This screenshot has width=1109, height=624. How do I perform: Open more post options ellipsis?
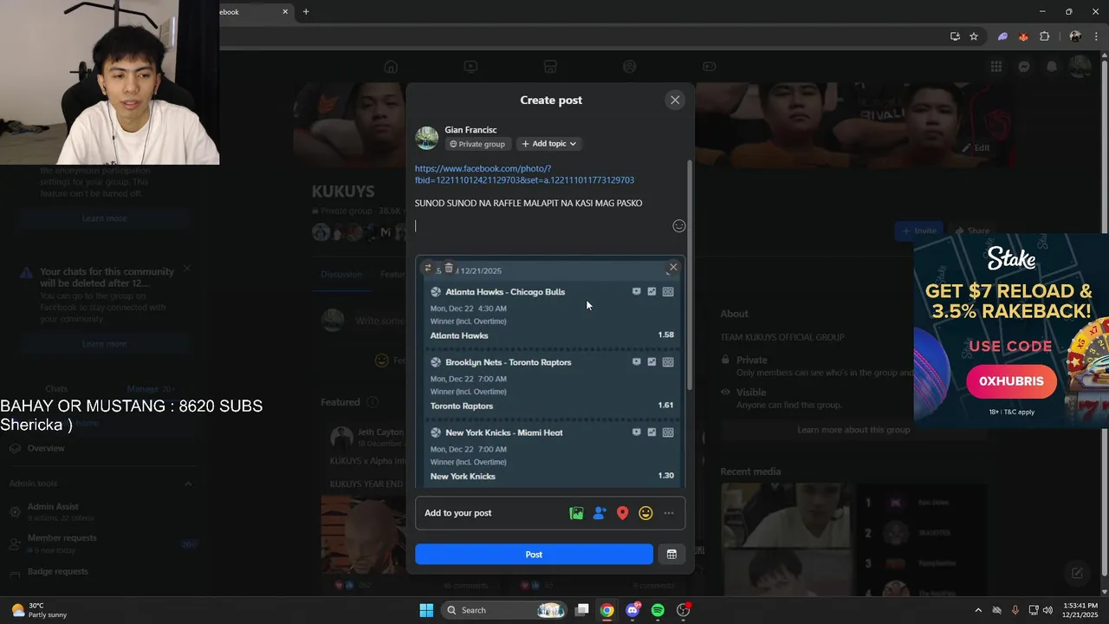click(x=669, y=513)
